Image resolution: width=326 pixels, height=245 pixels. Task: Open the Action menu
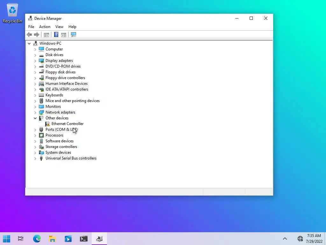45,27
